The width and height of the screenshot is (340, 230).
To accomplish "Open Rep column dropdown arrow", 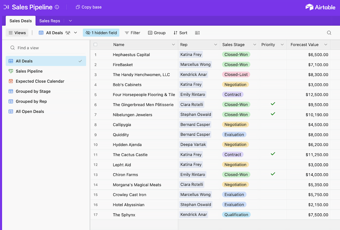I will pos(215,45).
